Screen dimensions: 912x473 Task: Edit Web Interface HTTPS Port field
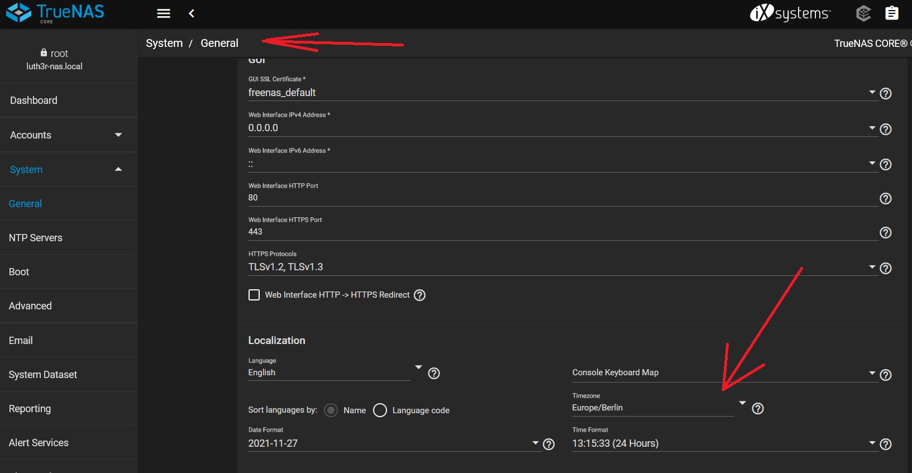(x=563, y=232)
